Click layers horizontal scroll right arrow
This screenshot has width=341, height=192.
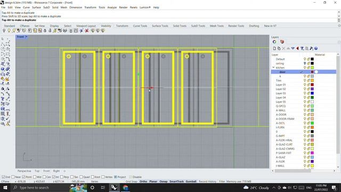tap(334, 171)
